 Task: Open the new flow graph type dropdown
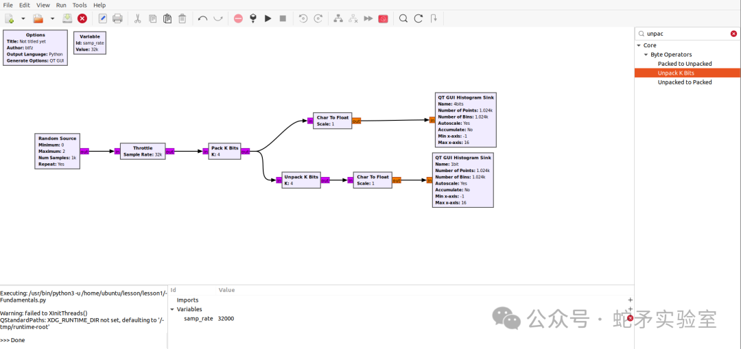tap(23, 19)
